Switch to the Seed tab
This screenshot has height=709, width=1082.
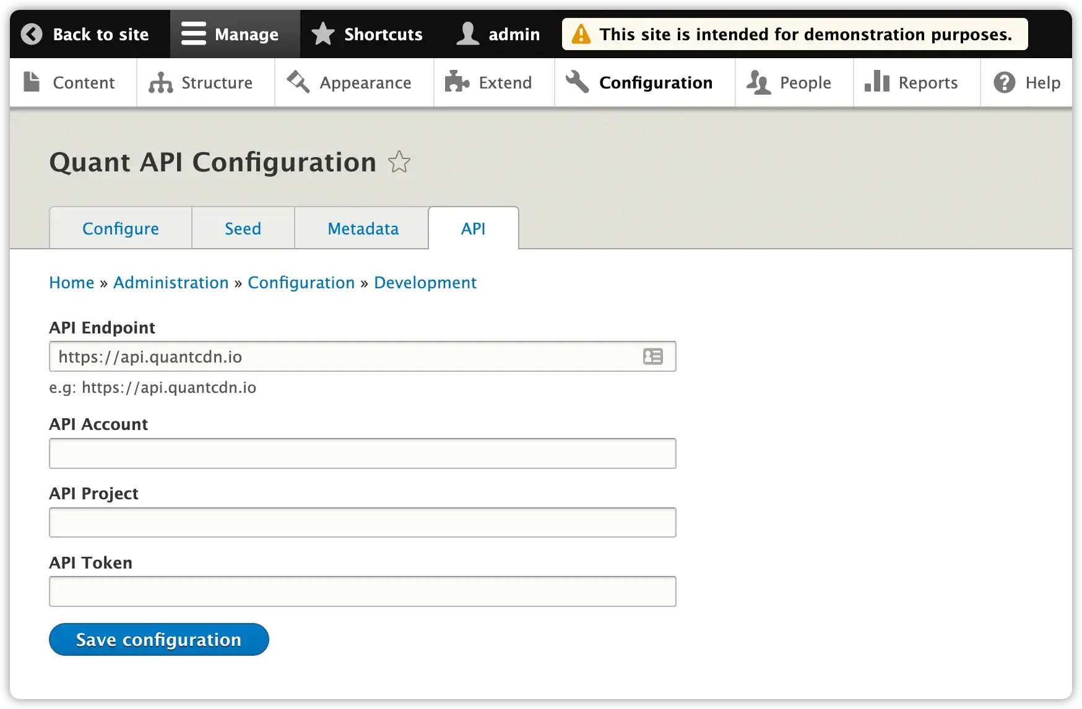point(243,228)
